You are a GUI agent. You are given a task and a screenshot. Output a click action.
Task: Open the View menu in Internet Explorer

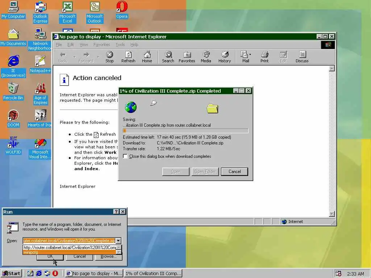[x=84, y=45]
